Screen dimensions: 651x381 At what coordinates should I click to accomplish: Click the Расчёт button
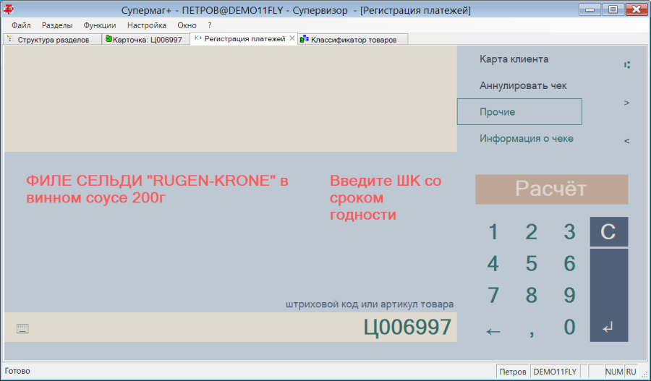click(551, 189)
